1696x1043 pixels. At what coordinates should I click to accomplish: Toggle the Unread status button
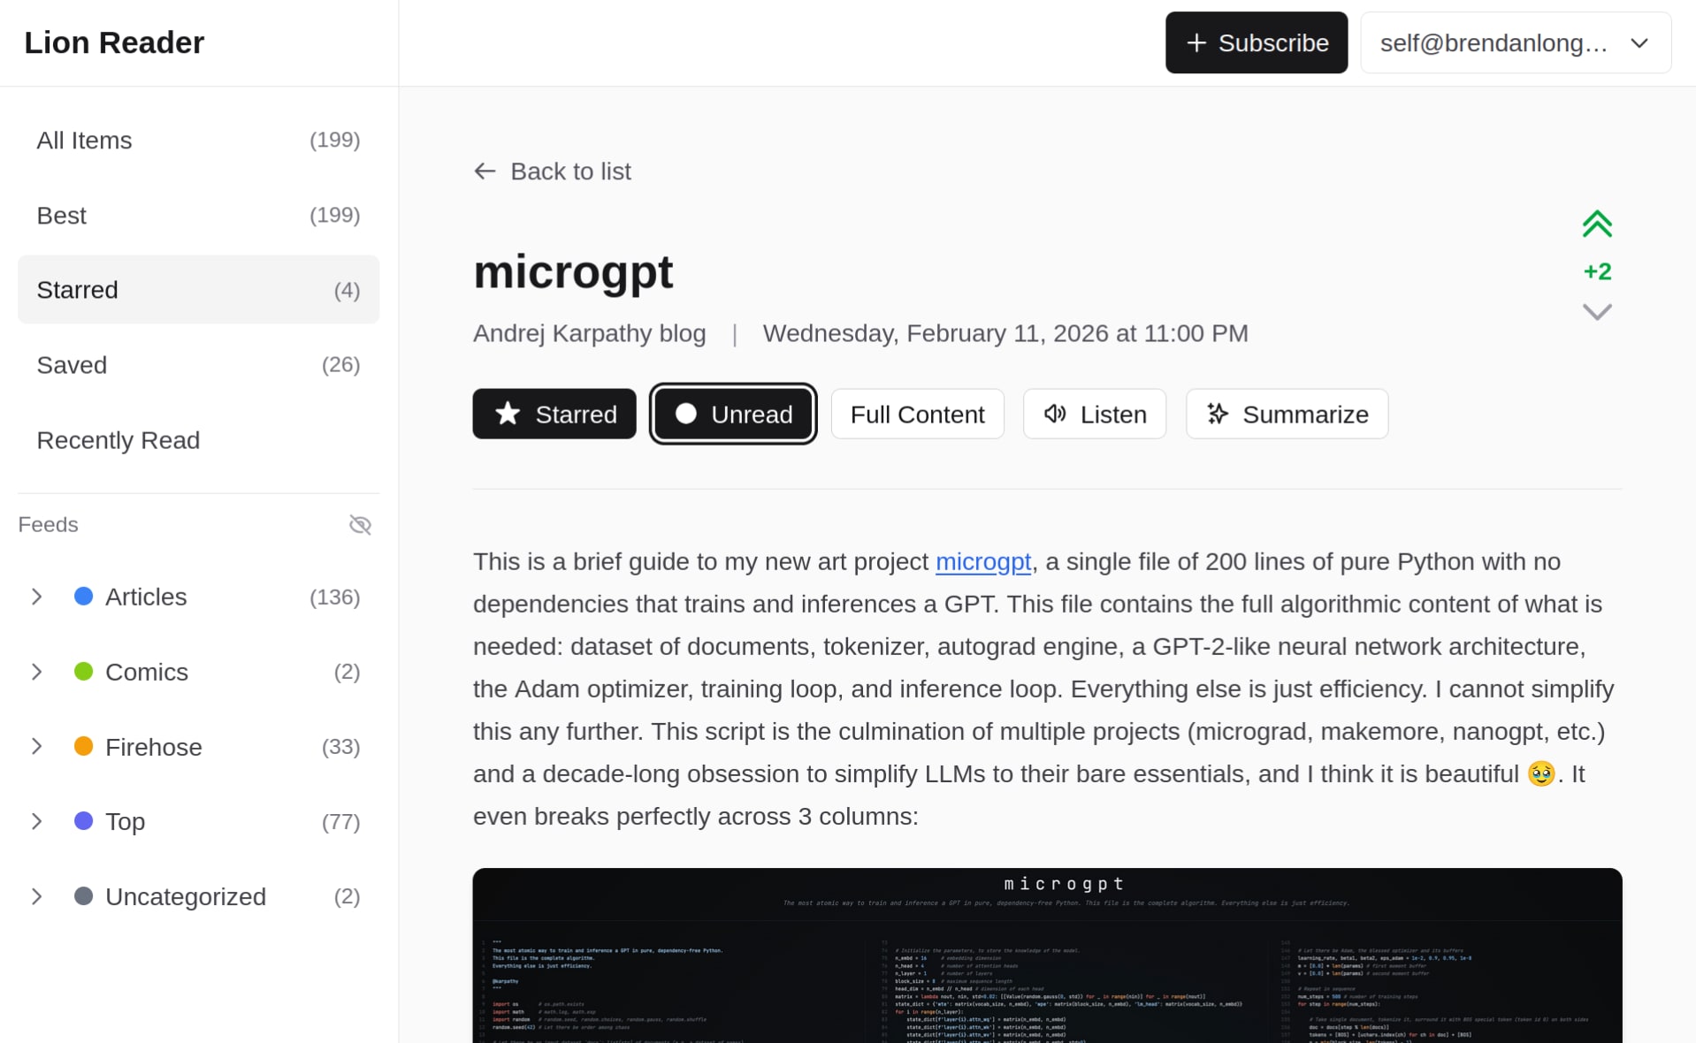(x=732, y=414)
